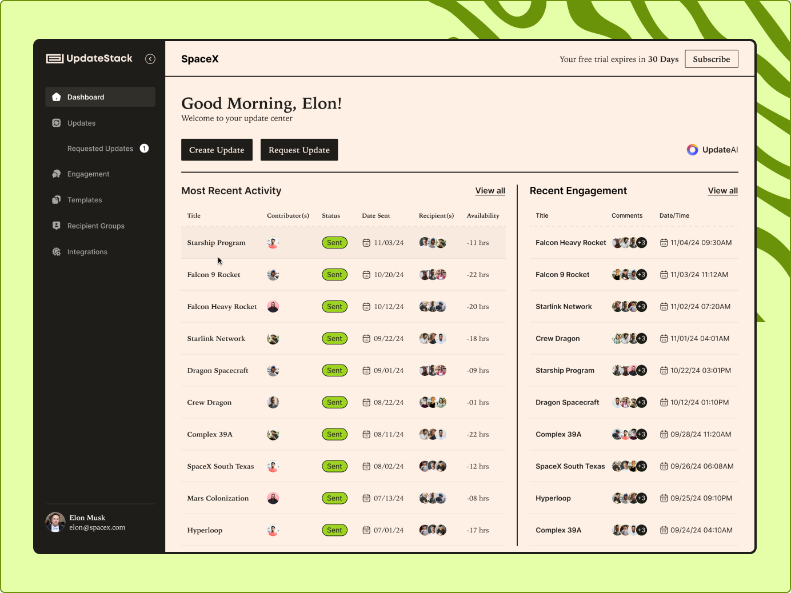Click the Sent status badge for Starship Program
Viewport: 791px width, 593px height.
pyautogui.click(x=334, y=243)
